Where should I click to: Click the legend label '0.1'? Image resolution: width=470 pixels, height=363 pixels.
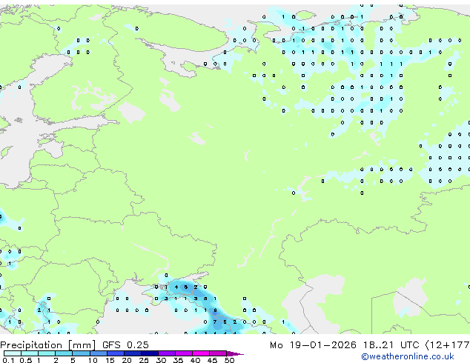[x=8, y=360]
